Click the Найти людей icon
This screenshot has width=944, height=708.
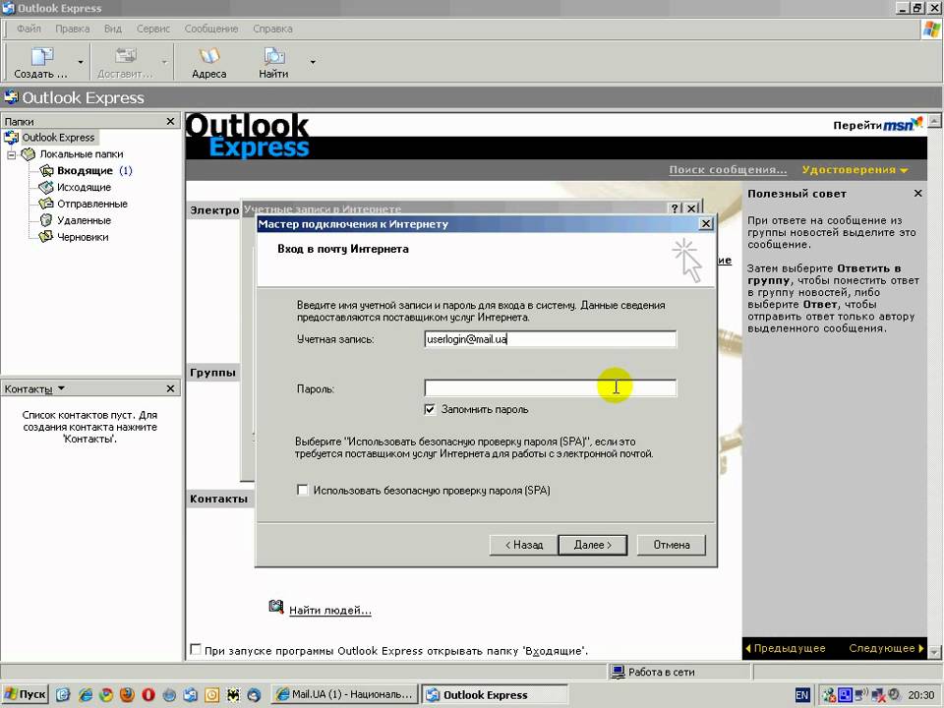275,607
